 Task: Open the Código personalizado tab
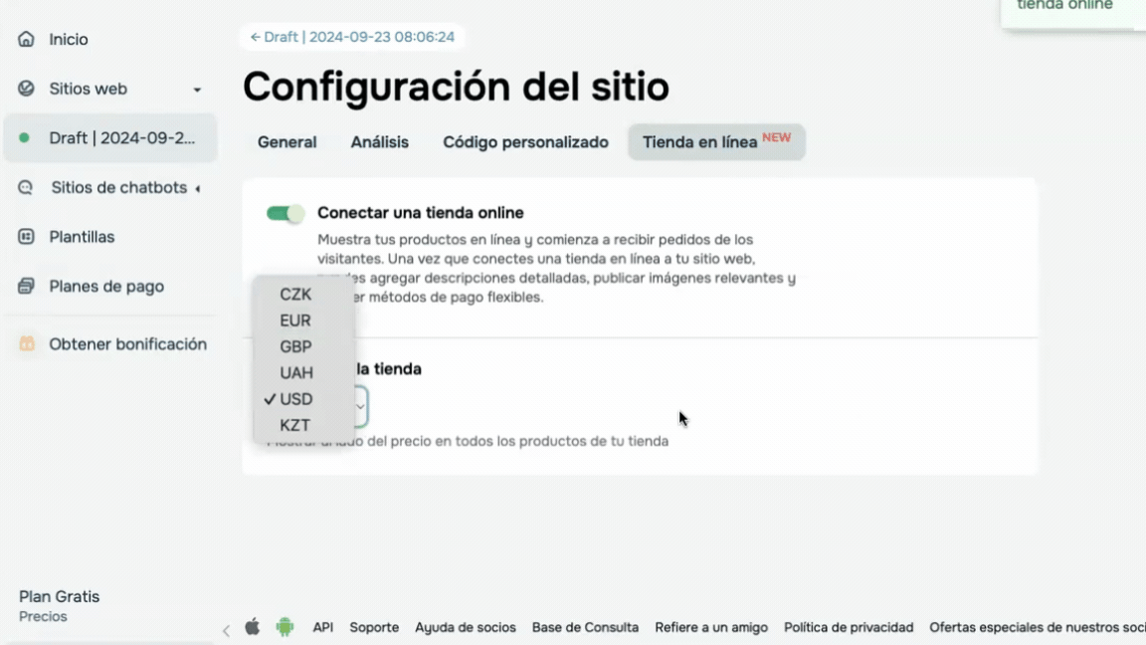click(x=525, y=142)
